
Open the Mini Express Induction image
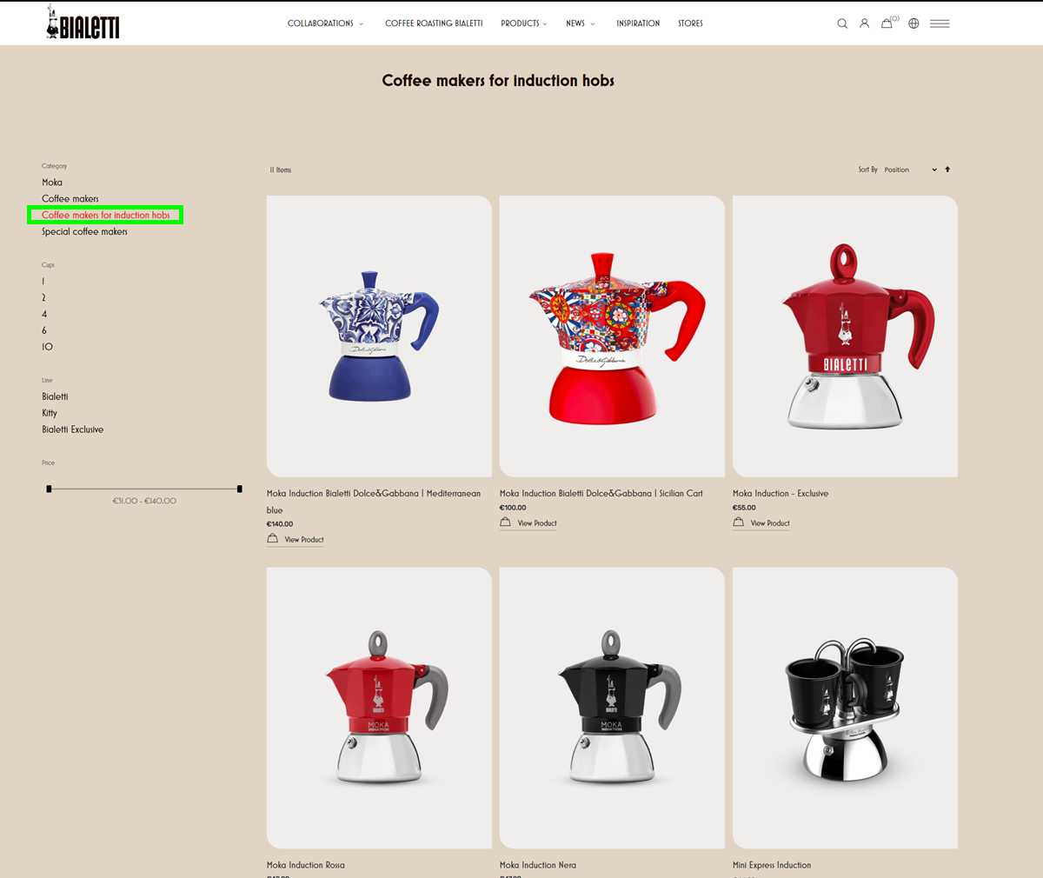click(x=845, y=708)
